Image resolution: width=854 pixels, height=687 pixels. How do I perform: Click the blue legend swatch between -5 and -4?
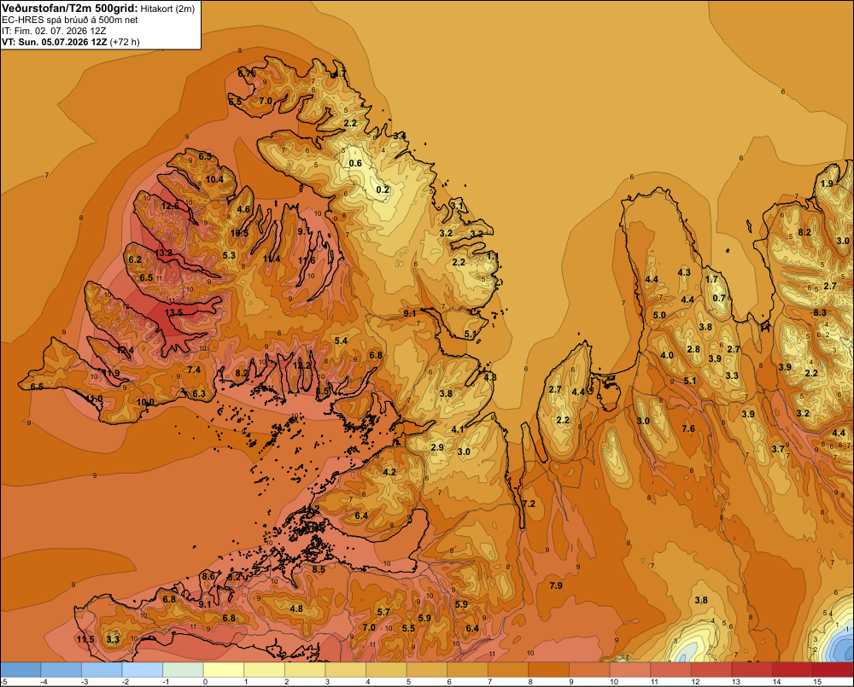(x=20, y=670)
